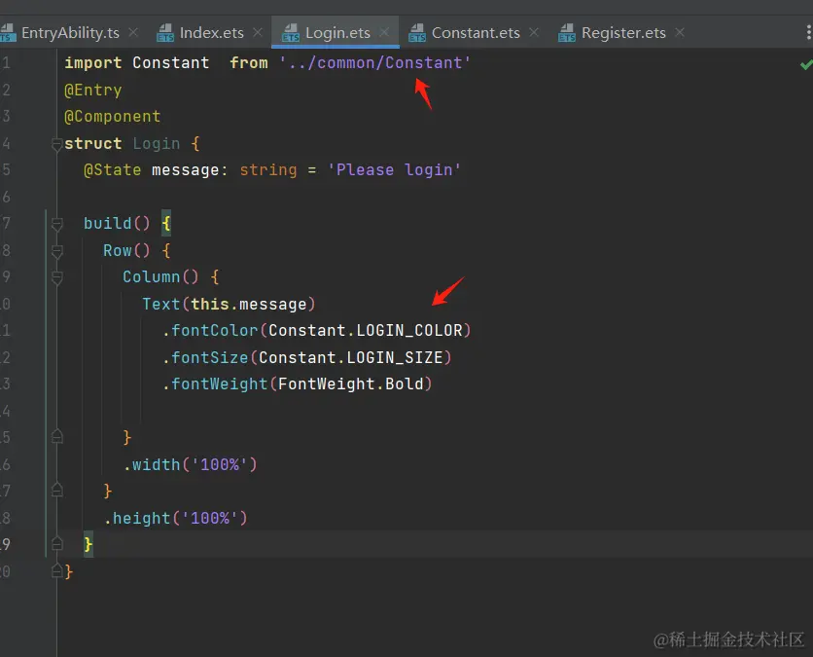Click the Register.ets file type icon
813x657 pixels.
(x=567, y=33)
